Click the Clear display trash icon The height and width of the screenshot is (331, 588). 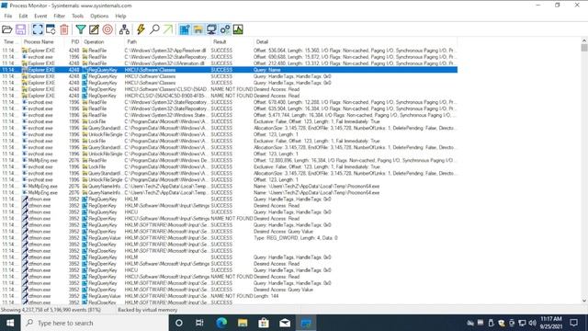coord(64,29)
